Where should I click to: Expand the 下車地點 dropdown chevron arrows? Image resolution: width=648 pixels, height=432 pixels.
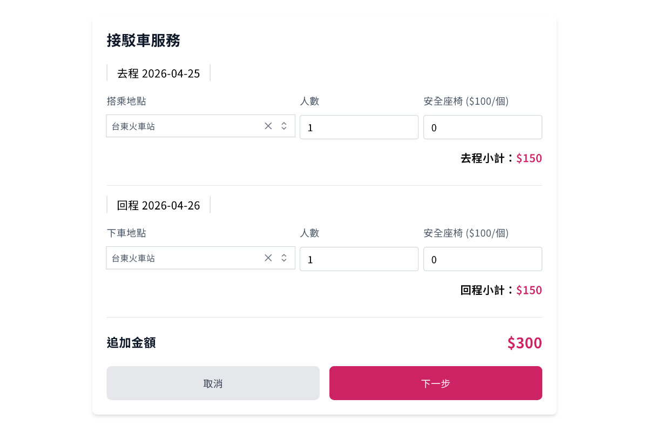pos(284,258)
